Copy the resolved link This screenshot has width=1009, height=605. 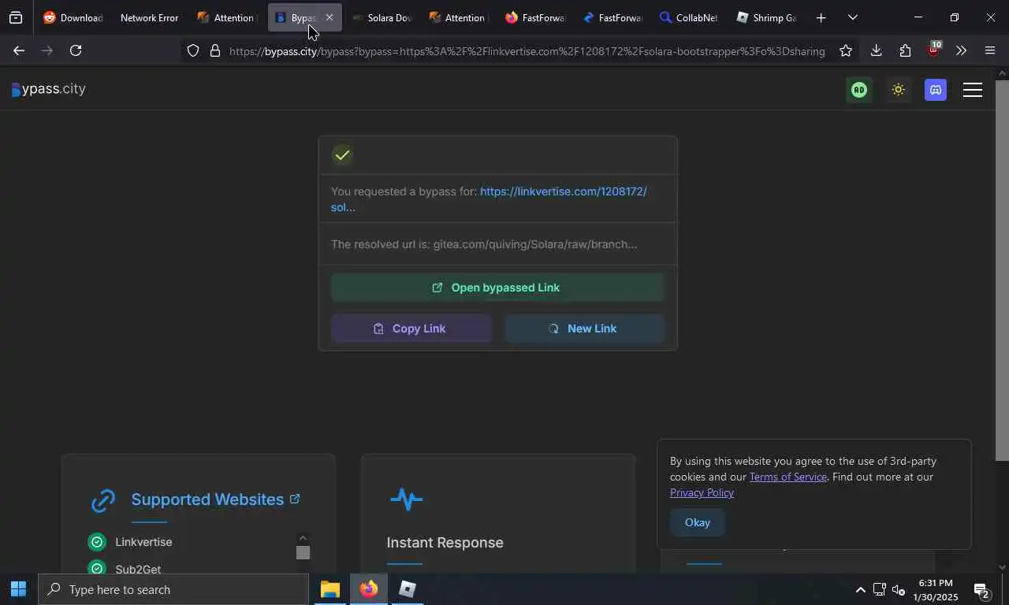click(x=411, y=328)
